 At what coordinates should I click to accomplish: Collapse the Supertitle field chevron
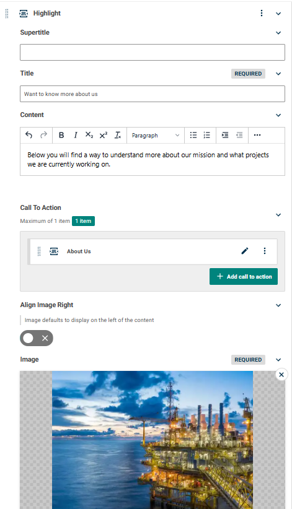pyautogui.click(x=278, y=33)
